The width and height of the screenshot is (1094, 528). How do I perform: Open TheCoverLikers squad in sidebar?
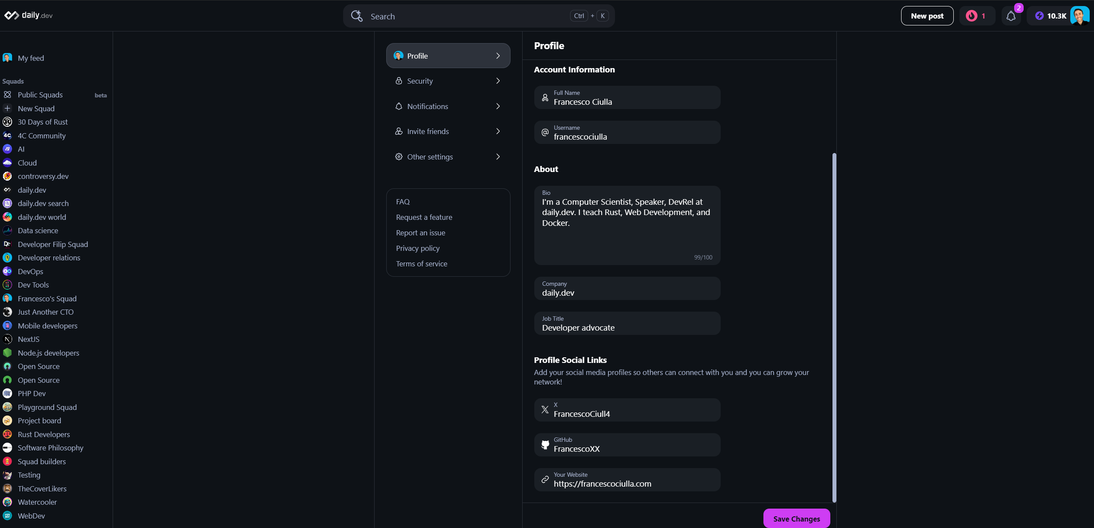click(x=42, y=489)
